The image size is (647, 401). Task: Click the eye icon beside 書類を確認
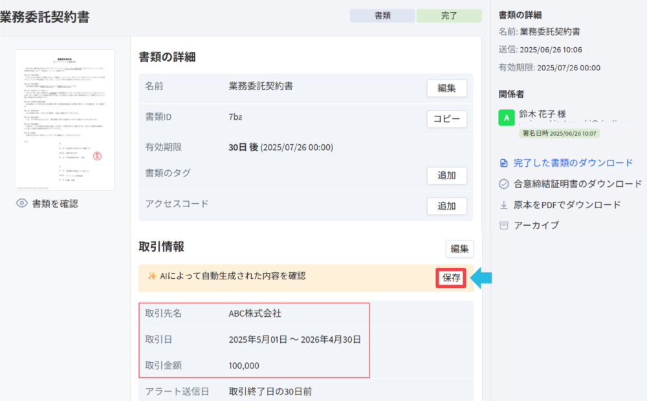point(22,204)
